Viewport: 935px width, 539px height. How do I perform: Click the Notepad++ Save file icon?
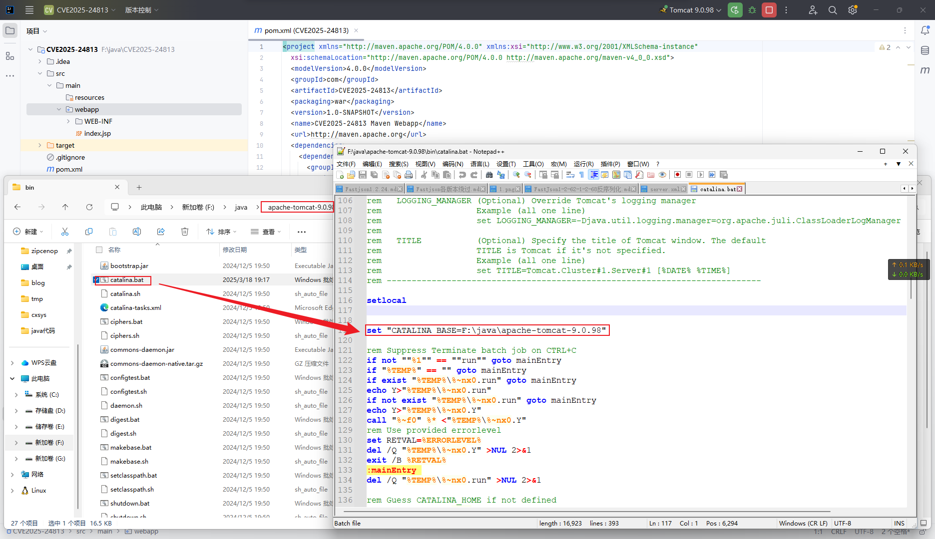pos(363,175)
